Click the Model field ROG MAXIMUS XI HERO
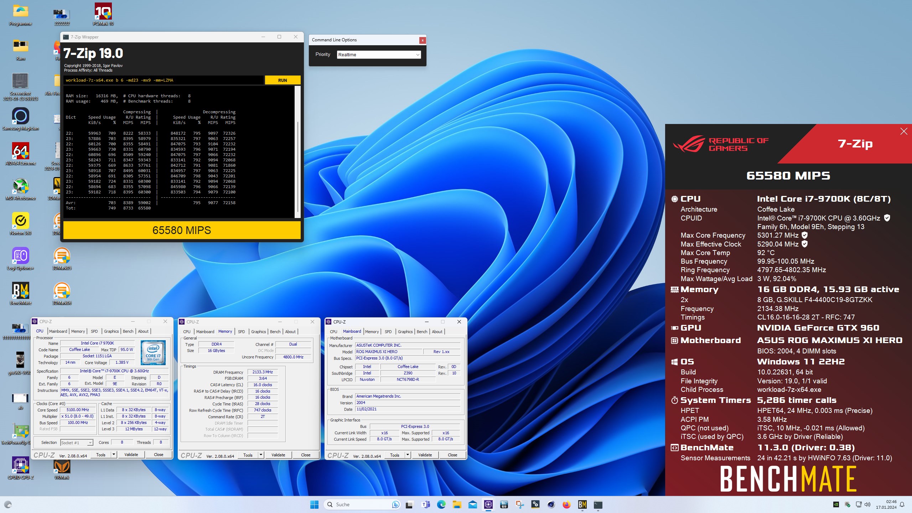The image size is (912, 513). [x=388, y=352]
